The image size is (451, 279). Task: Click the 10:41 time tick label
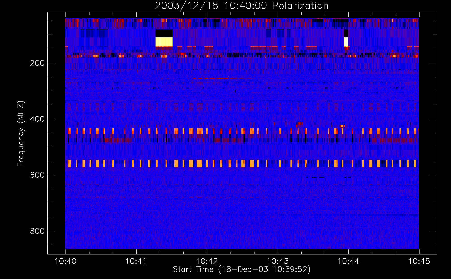click(x=136, y=261)
